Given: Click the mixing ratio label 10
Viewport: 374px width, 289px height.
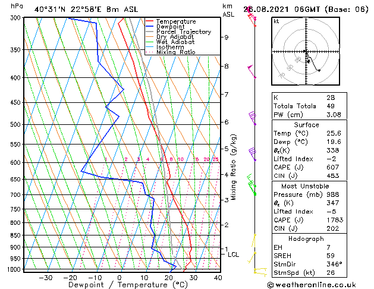Looking at the screenshot, I should (x=181, y=159).
